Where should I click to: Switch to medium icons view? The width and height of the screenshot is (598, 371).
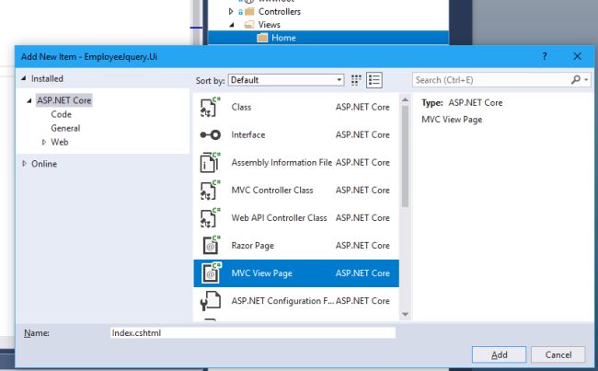(356, 80)
